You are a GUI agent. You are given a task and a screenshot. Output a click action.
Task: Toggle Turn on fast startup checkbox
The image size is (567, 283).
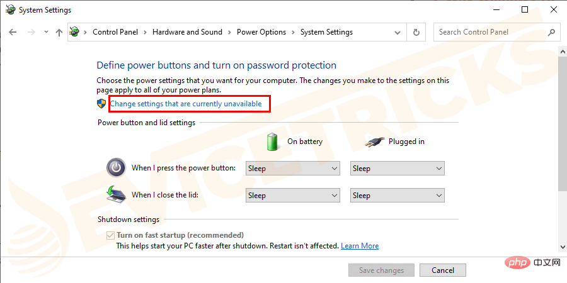[x=110, y=235]
